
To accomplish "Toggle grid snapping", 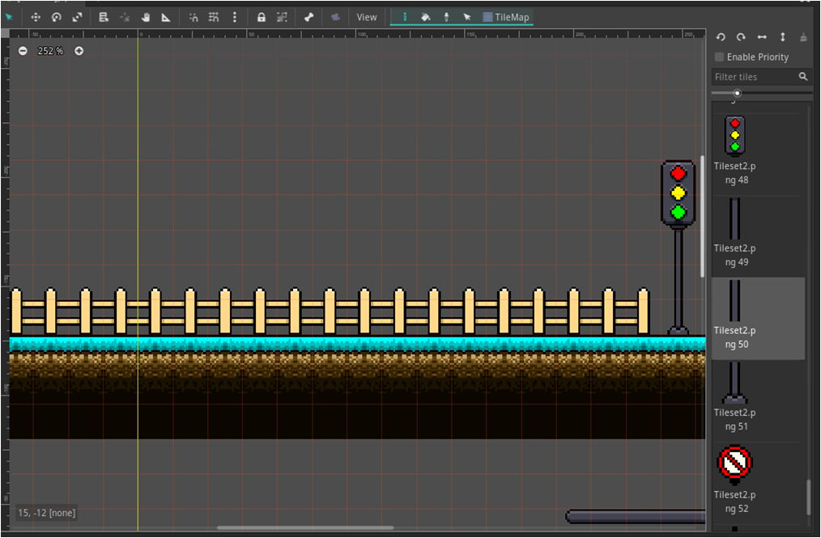I will pos(214,17).
